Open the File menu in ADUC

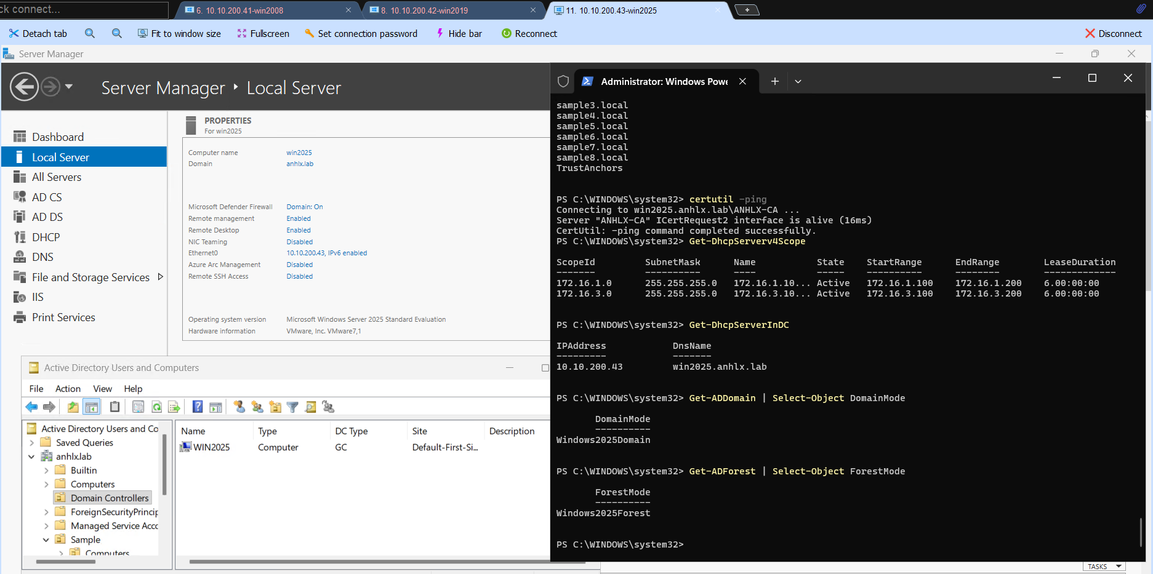pos(36,388)
